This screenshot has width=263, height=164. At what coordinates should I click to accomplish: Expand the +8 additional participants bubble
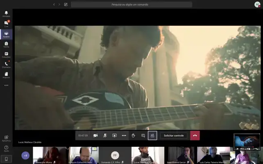pyautogui.click(x=25, y=155)
